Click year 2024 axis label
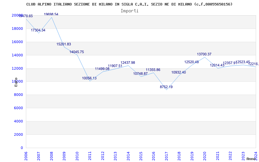 coord(255,155)
